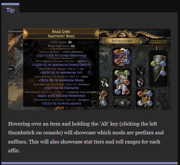
Task: Switch to weapon set I
Action: [x=156, y=48]
